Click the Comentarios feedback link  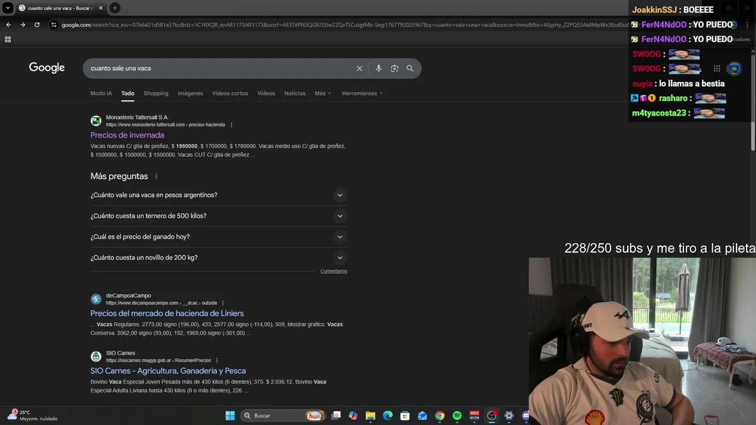pyautogui.click(x=334, y=271)
